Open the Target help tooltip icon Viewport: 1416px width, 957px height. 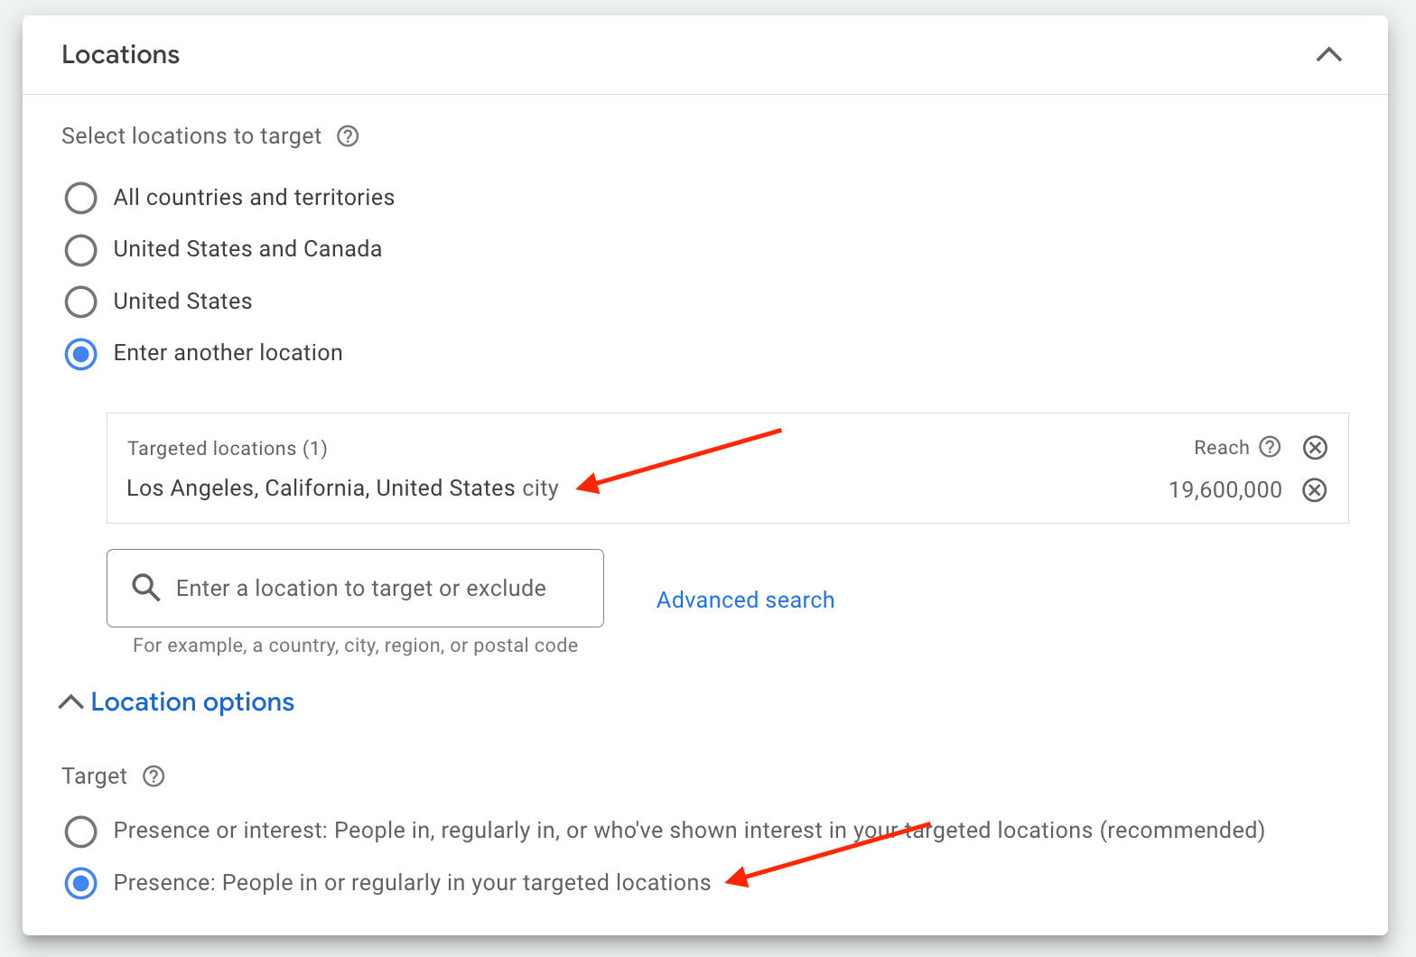tap(154, 776)
